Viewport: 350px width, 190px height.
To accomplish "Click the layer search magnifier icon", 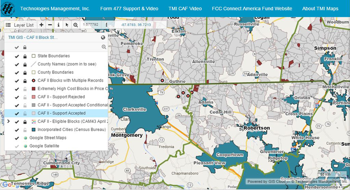I will pos(104,47).
